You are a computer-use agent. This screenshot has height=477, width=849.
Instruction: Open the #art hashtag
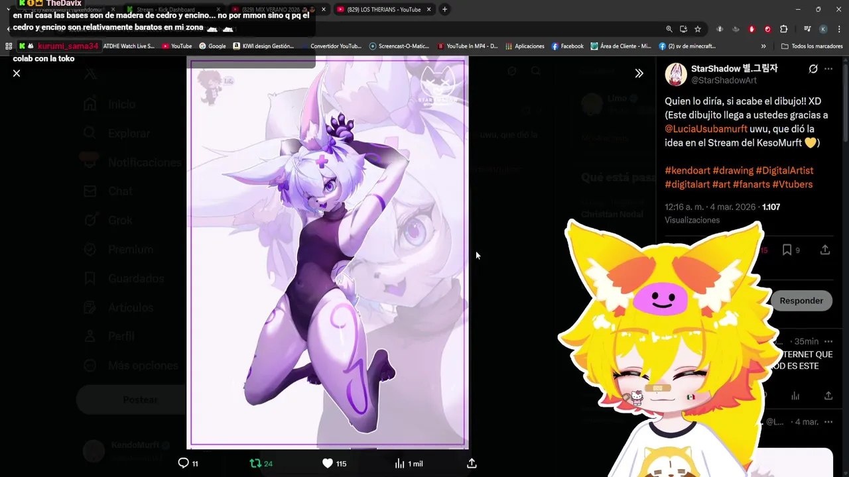coord(721,184)
